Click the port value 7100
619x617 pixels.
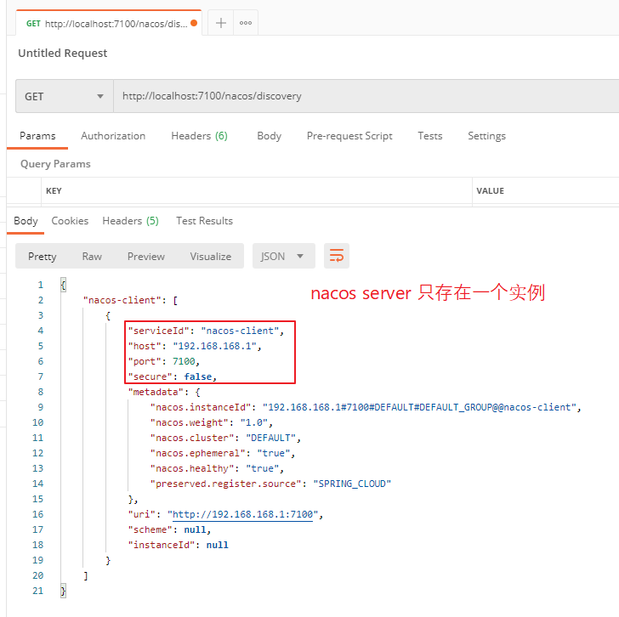point(184,361)
